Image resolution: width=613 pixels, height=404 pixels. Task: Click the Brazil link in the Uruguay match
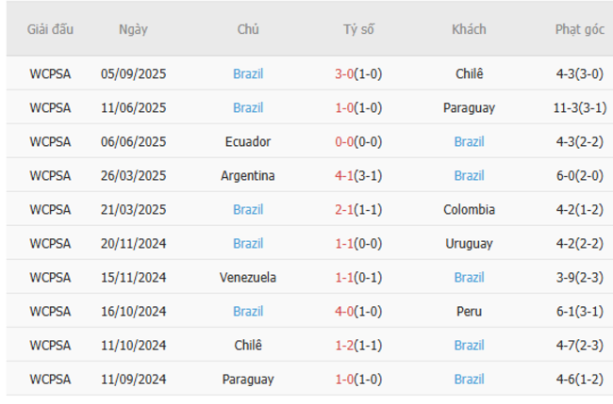[x=248, y=243]
